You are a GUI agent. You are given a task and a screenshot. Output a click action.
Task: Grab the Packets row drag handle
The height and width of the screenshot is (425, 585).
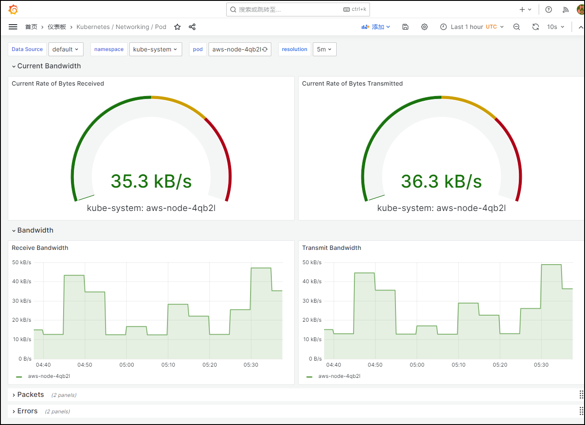pyautogui.click(x=581, y=394)
